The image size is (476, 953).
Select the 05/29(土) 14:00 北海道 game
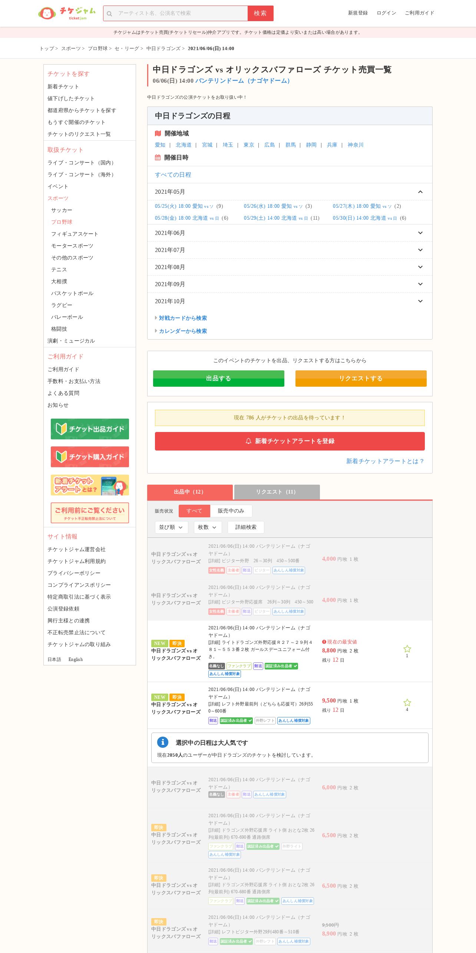[276, 218]
